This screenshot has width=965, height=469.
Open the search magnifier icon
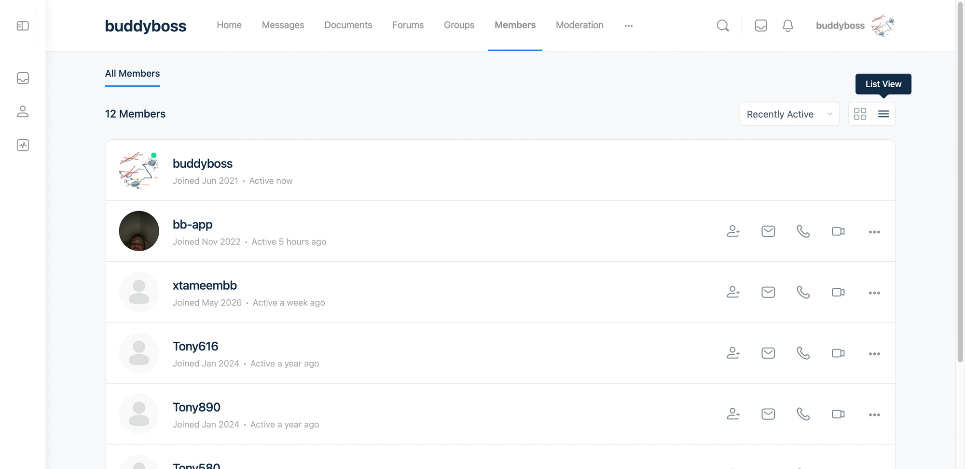723,26
